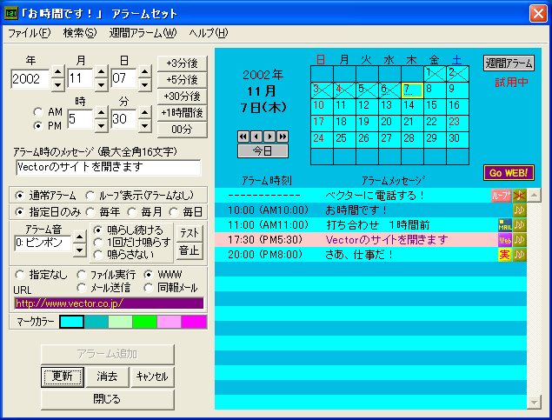Click the +30分後 quick time button
Screen dimensions: 552x420
[182, 97]
